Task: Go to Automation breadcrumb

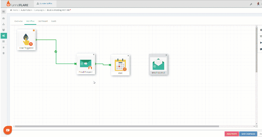Action: 26,10
